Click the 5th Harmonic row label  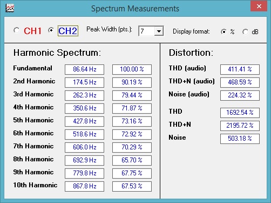33,120
